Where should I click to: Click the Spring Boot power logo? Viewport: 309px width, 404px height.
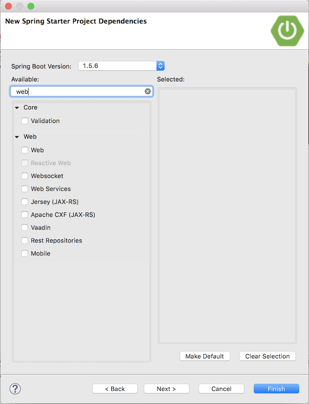coord(287,31)
